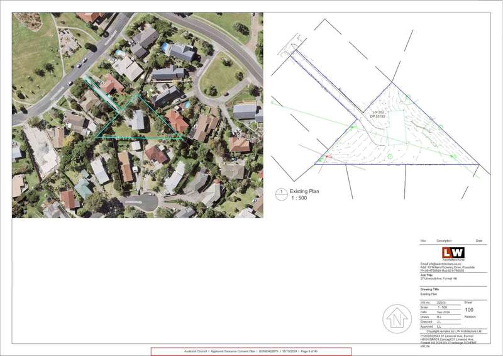Click the blue swimming pool in aerial photo
The height and width of the screenshot is (356, 503).
coord(165,47)
